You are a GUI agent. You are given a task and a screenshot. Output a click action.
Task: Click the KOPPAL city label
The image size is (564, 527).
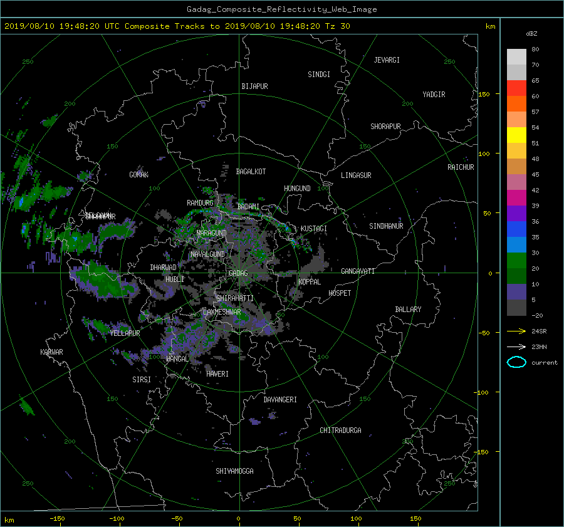click(x=310, y=281)
